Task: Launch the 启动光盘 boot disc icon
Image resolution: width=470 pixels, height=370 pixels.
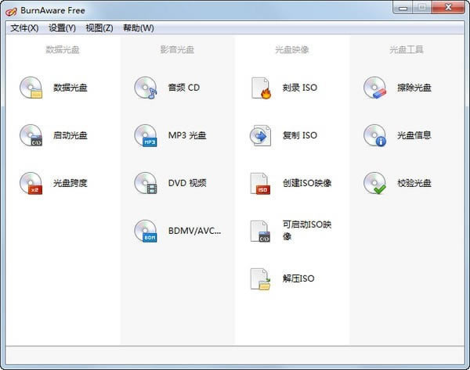Action: tap(31, 135)
